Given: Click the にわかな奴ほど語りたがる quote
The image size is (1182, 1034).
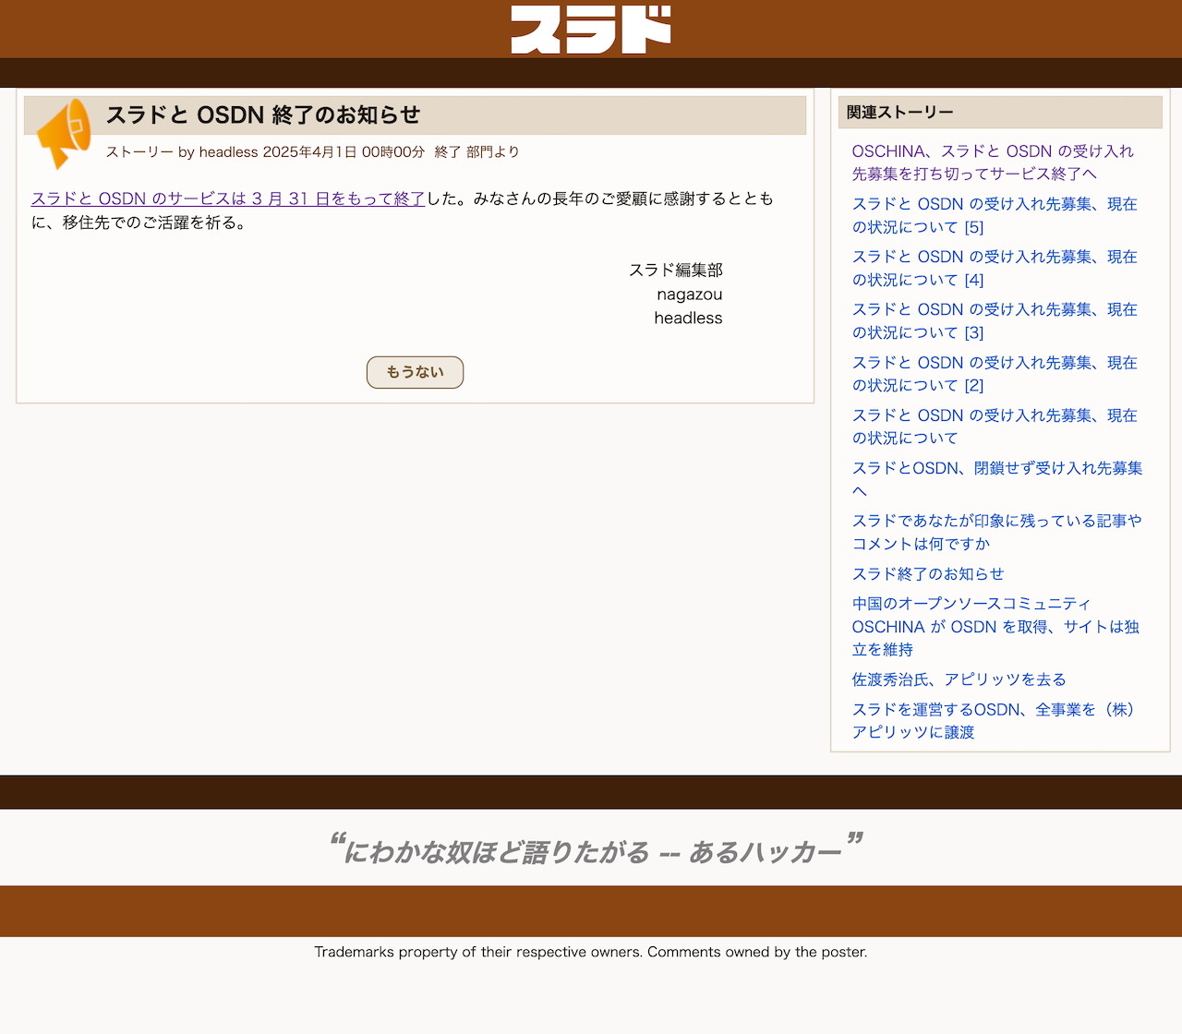Looking at the screenshot, I should click(596, 850).
